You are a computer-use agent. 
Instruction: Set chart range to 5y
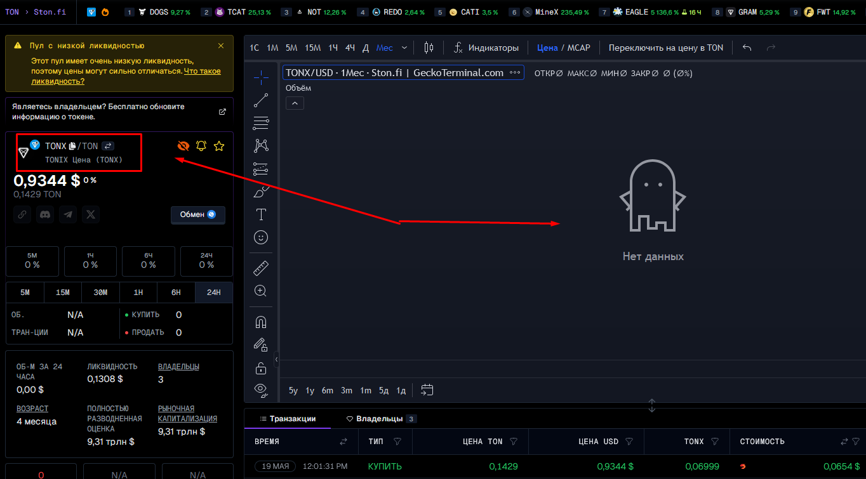pos(293,390)
